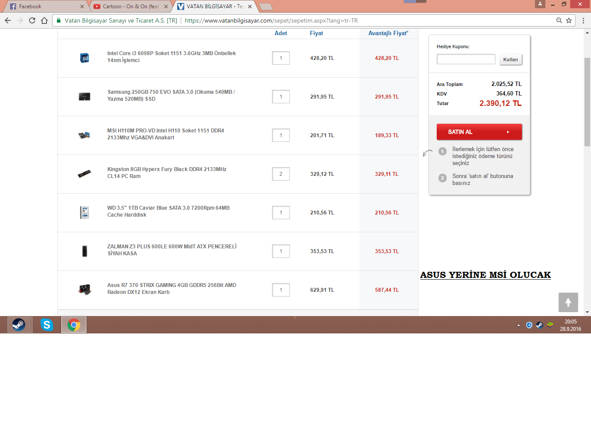Click the shield tray icon

point(529,325)
